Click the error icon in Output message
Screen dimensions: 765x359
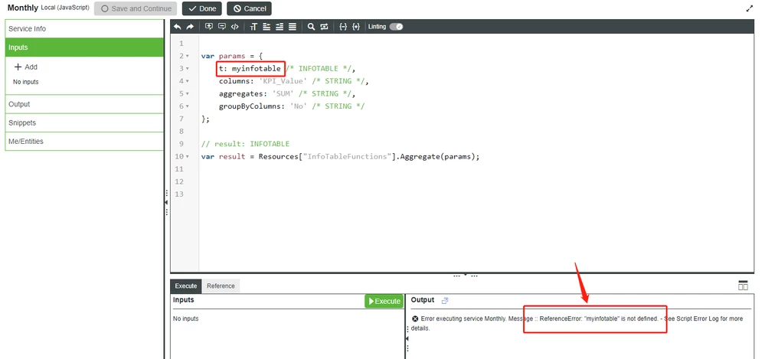pyautogui.click(x=415, y=318)
